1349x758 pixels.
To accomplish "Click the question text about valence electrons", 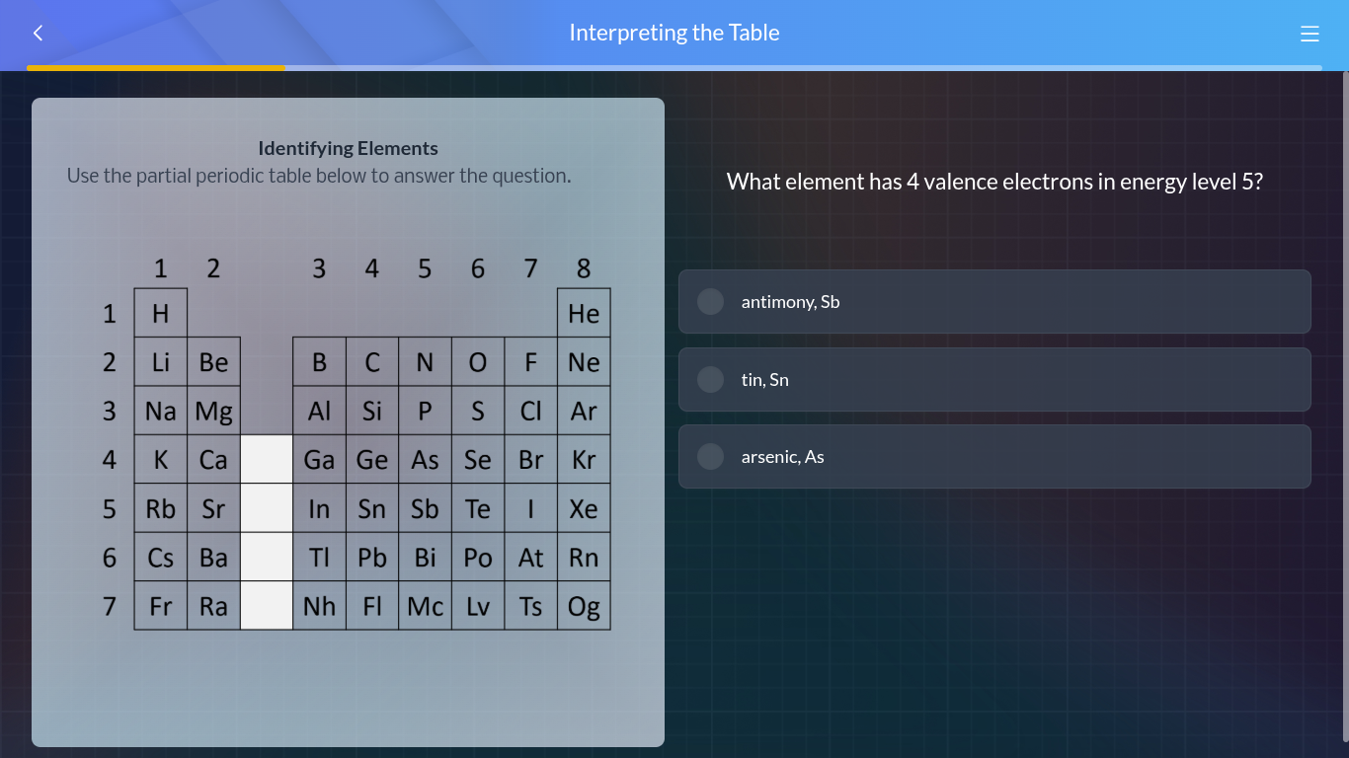I will tap(993, 182).
